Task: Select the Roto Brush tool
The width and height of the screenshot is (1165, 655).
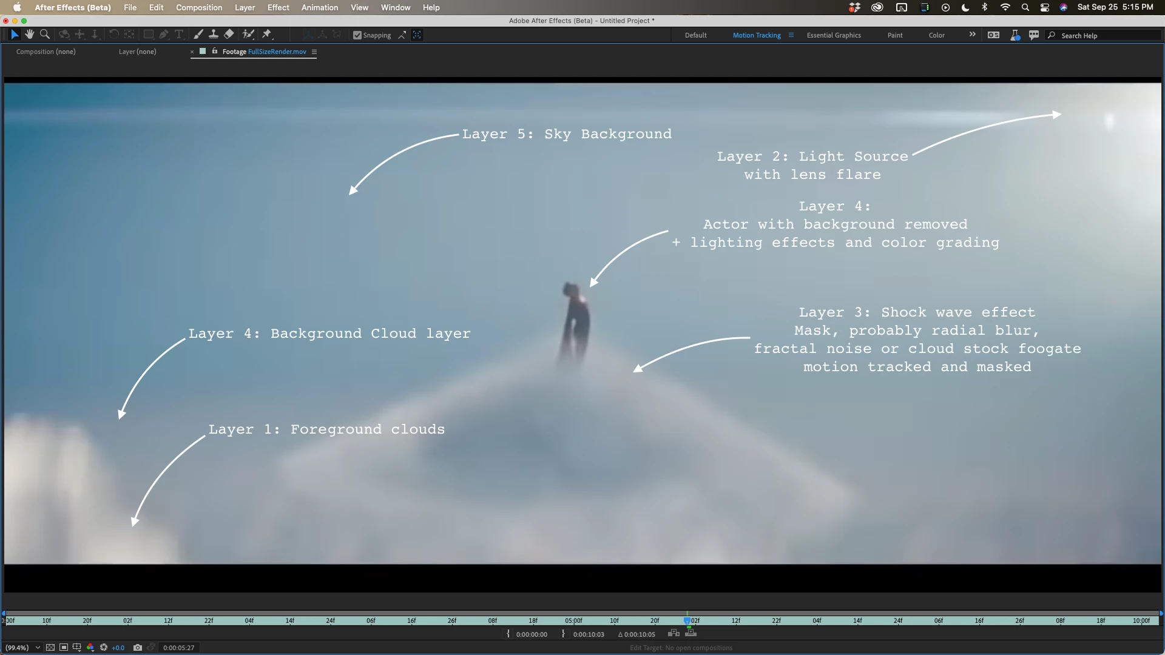Action: [248, 35]
